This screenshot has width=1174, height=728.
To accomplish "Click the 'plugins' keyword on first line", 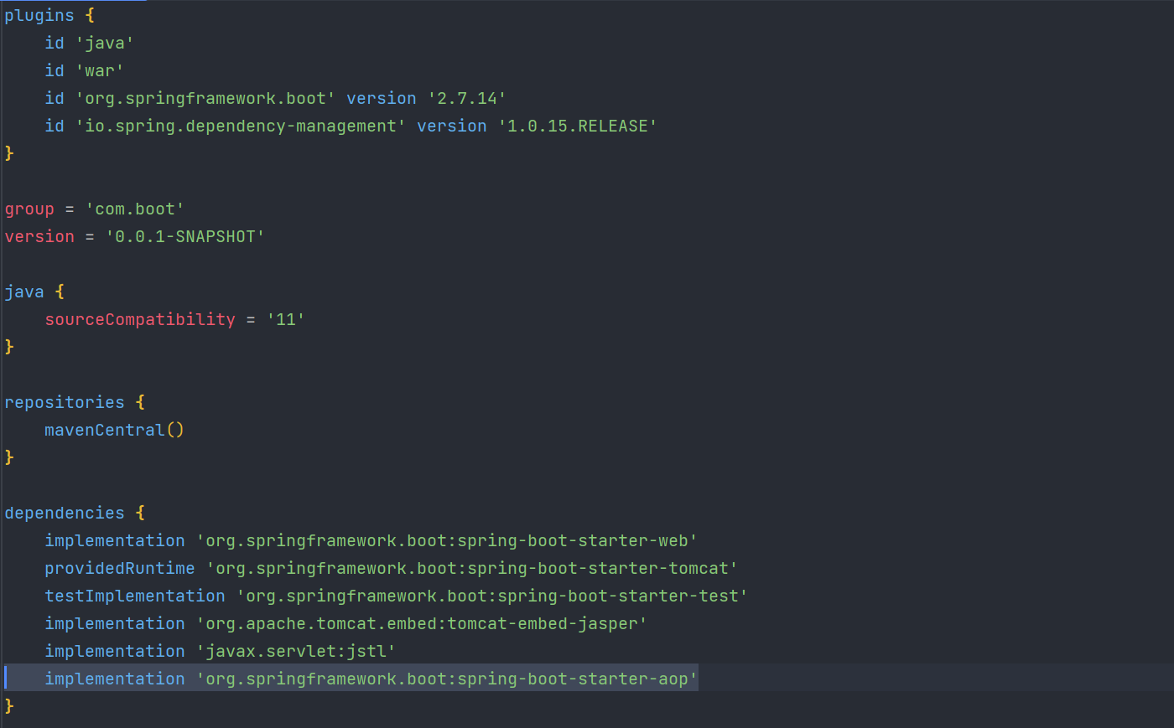I will (39, 15).
